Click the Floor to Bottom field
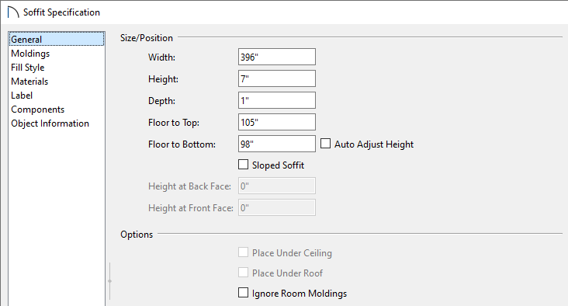Image resolution: width=568 pixels, height=306 pixels. pyautogui.click(x=277, y=144)
